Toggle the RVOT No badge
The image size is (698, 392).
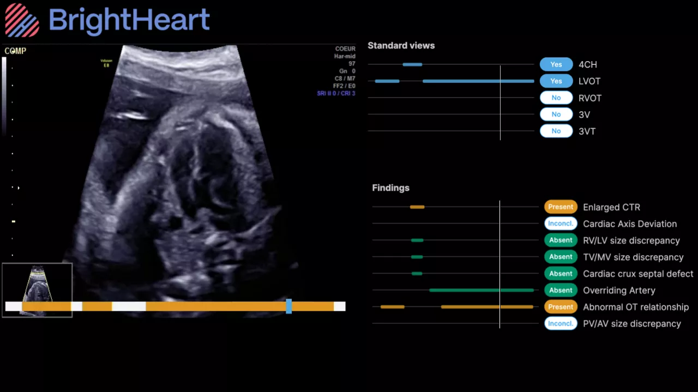click(556, 98)
